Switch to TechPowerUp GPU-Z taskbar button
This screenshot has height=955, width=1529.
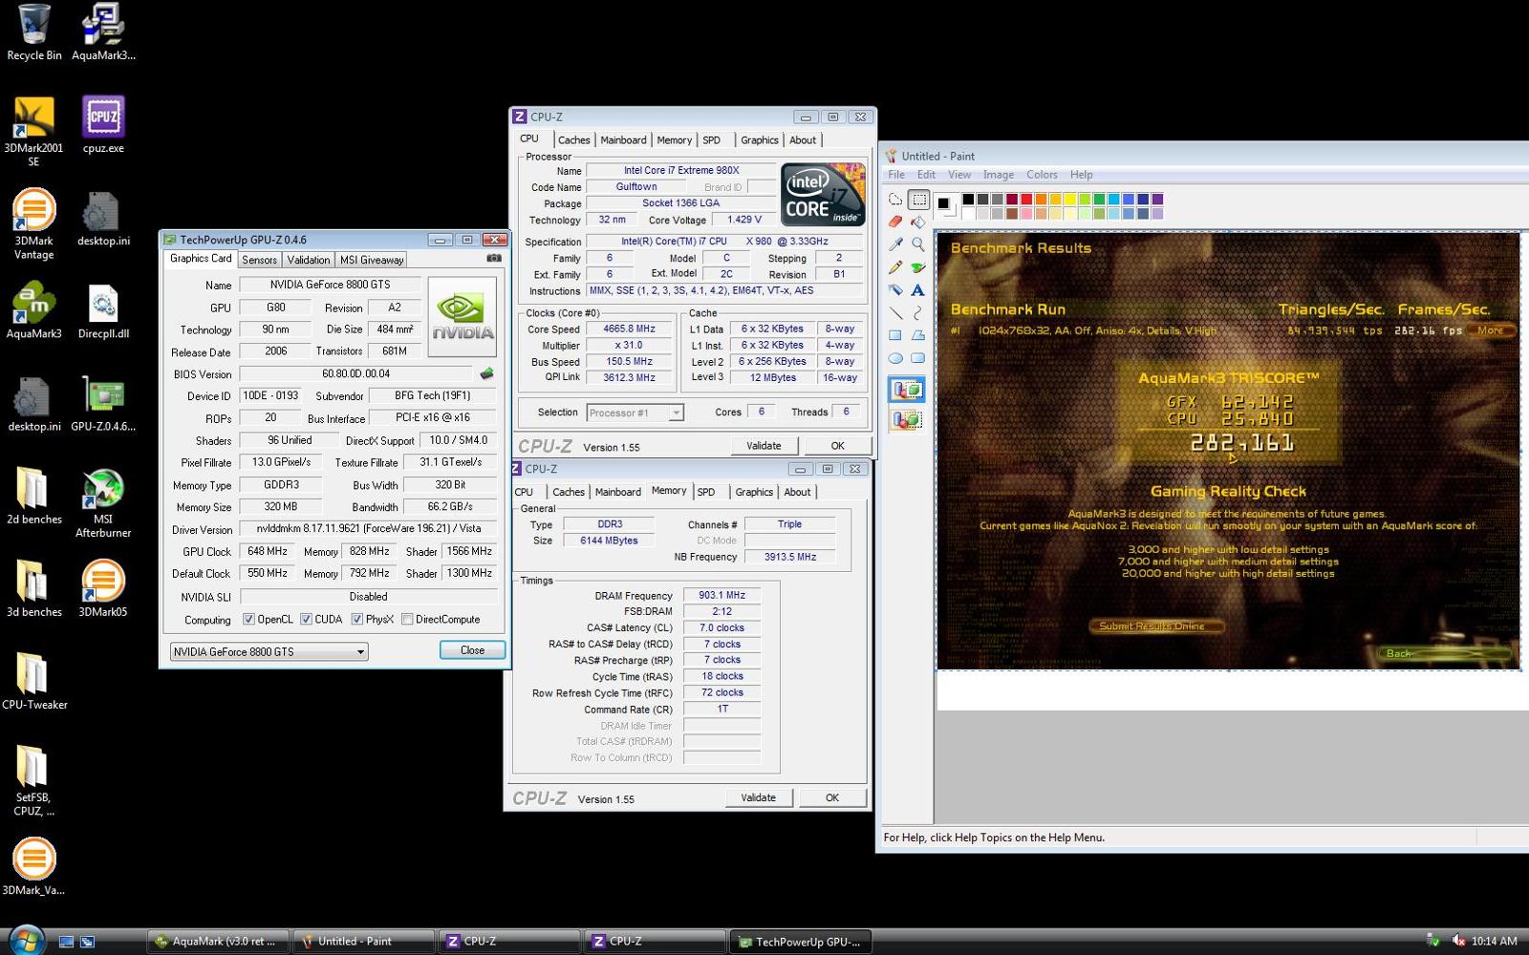[x=801, y=942]
